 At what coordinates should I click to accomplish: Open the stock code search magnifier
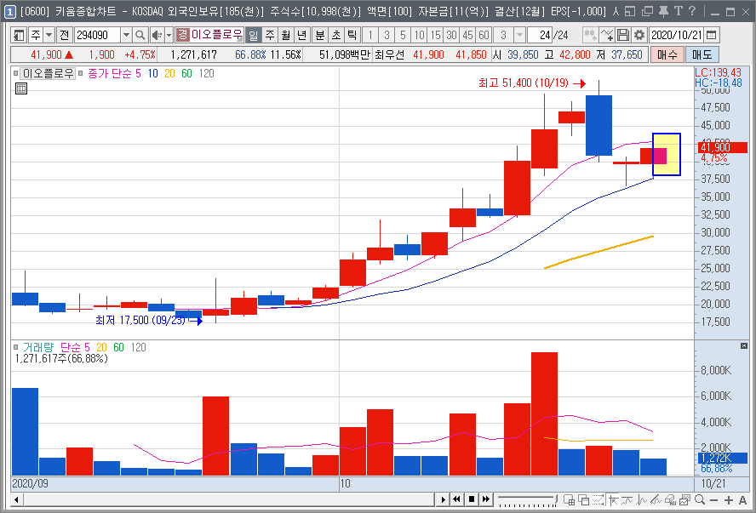tap(140, 35)
